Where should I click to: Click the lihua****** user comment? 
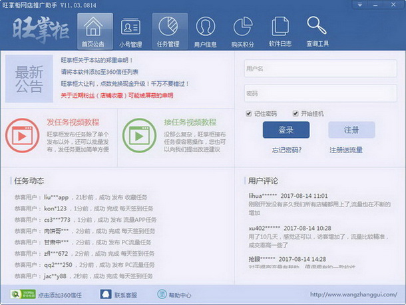click(319, 204)
